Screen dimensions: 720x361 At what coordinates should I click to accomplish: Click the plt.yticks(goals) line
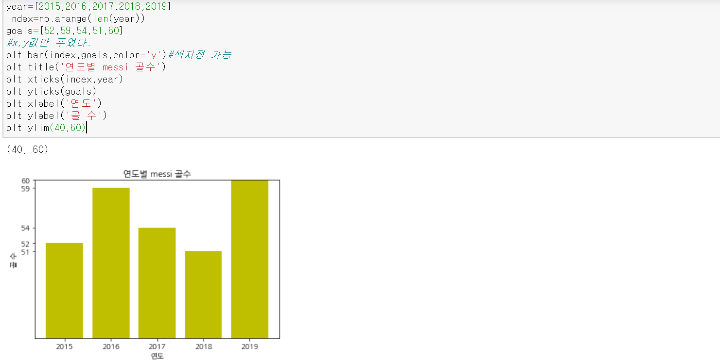(x=52, y=91)
